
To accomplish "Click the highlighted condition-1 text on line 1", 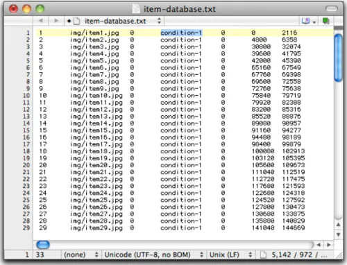I will (181, 33).
